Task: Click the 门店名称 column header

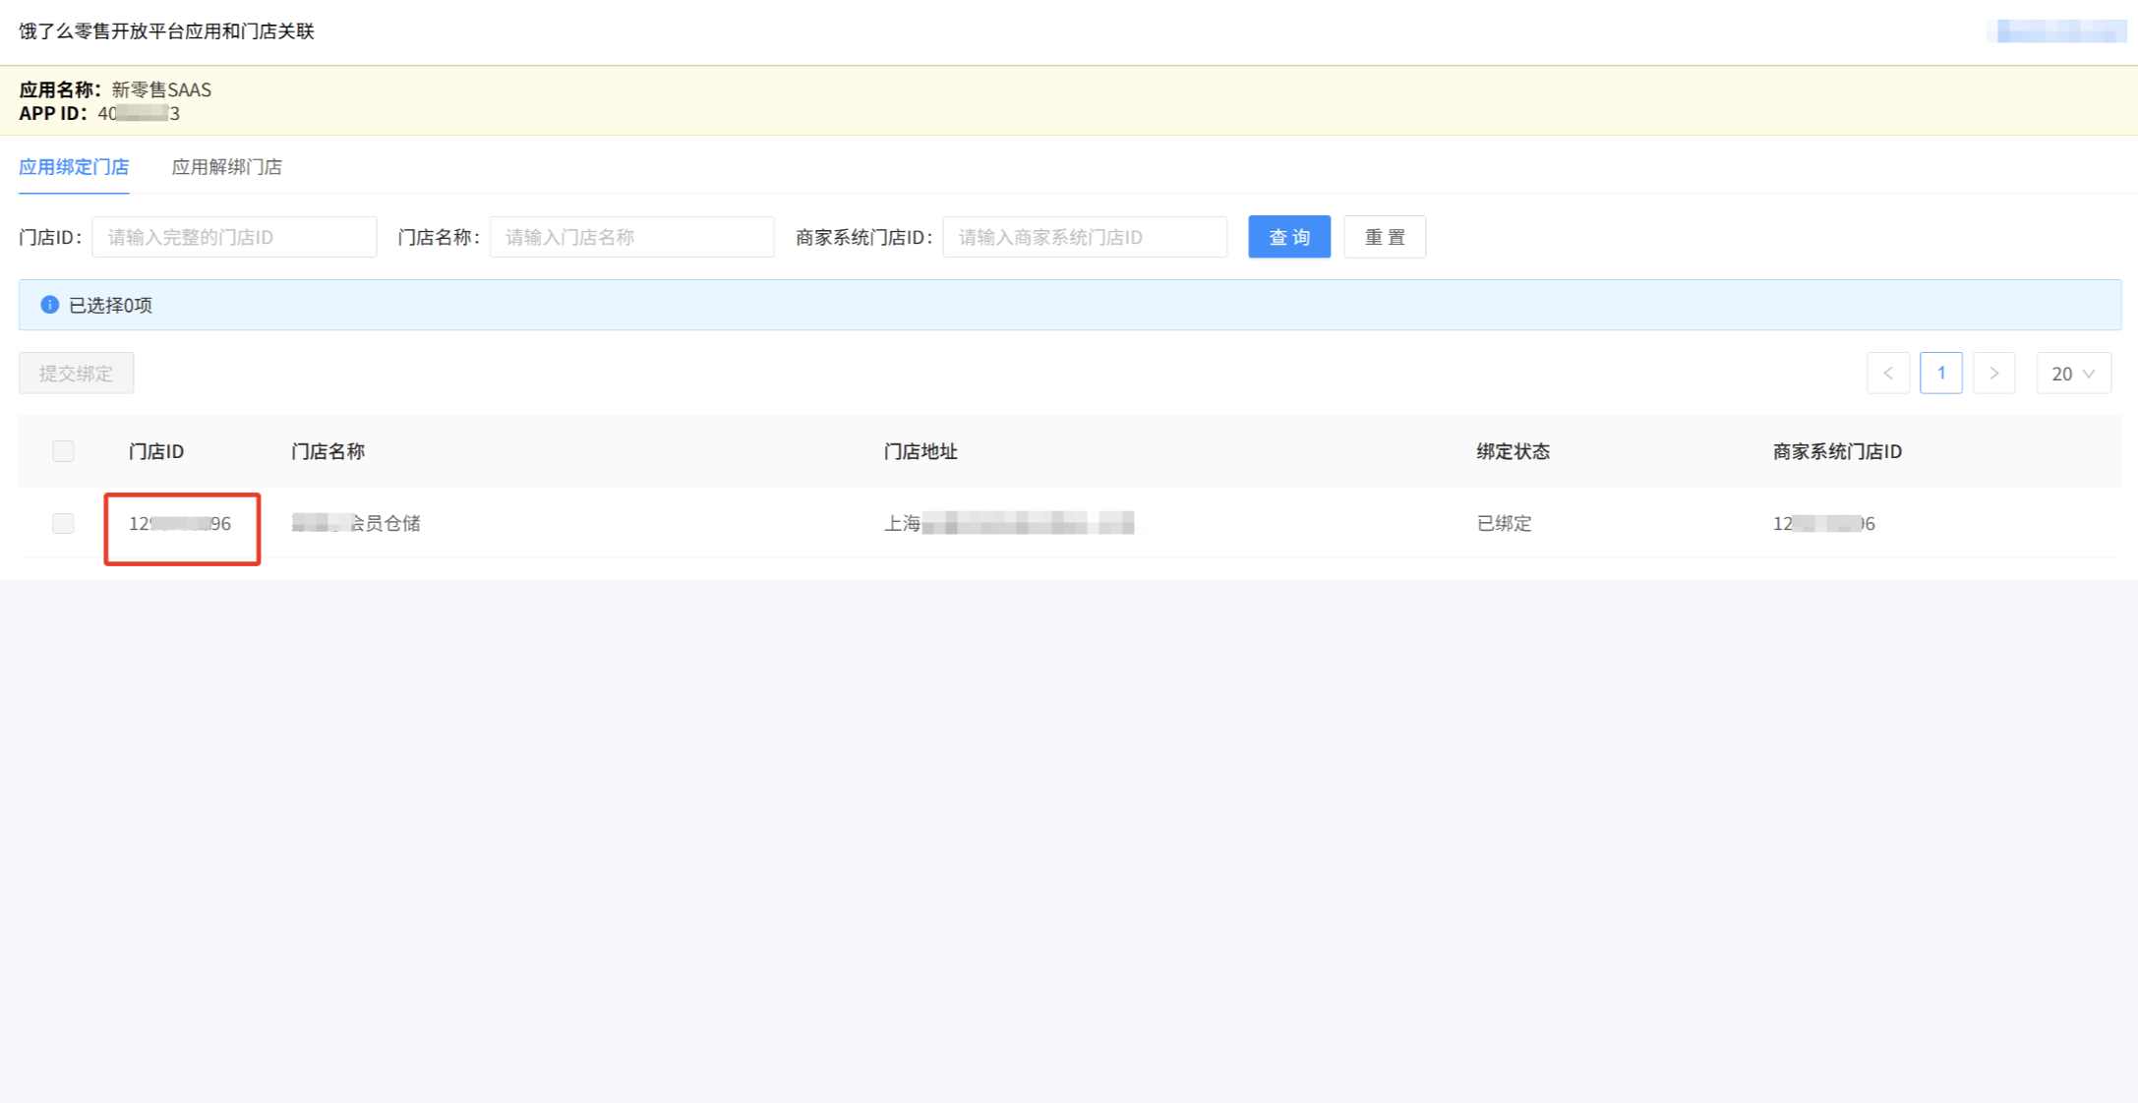Action: (327, 451)
